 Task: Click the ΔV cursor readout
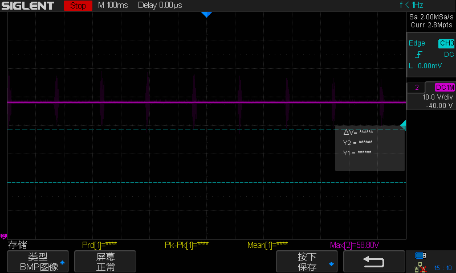pos(358,133)
